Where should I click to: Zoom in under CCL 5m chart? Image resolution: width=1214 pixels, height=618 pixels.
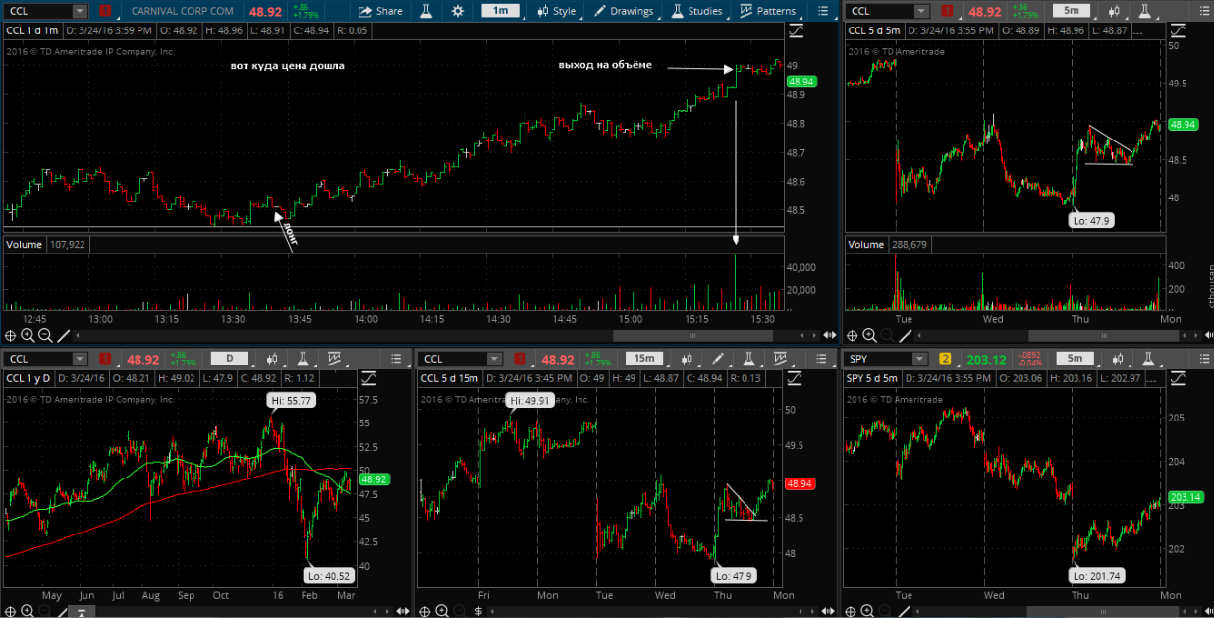click(870, 335)
